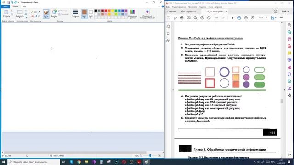
Task: Click the Войти sign-in button in Acrobat
Action: tap(285, 11)
